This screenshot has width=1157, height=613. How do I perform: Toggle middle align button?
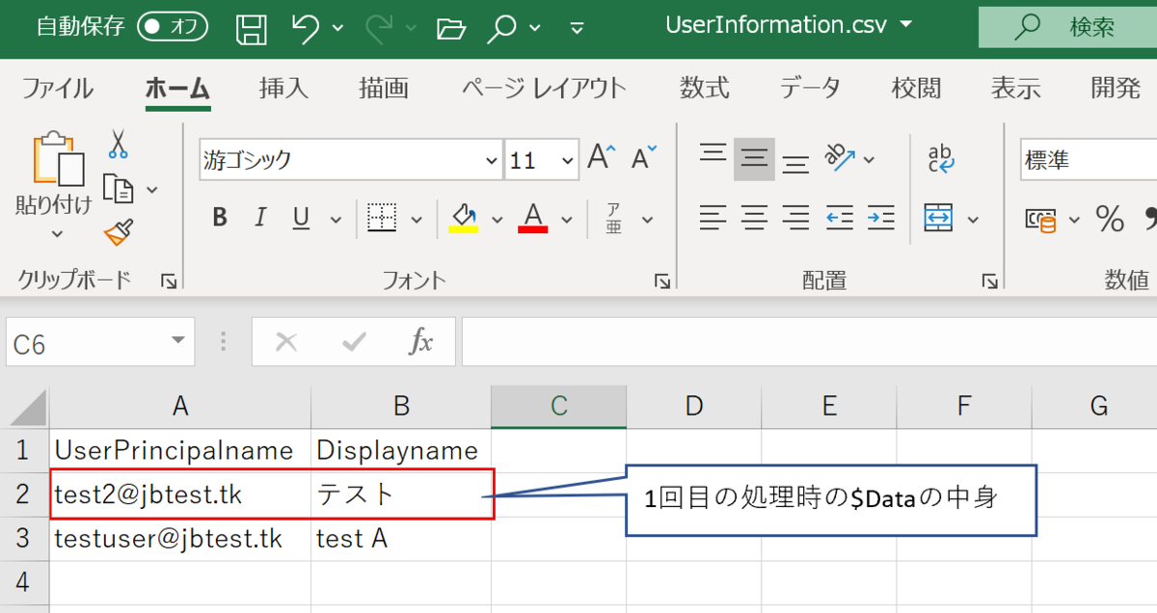click(754, 159)
